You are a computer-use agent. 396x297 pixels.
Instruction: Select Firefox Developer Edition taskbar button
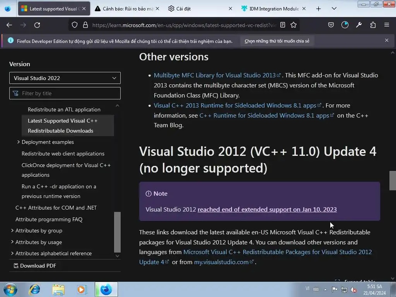click(x=106, y=289)
